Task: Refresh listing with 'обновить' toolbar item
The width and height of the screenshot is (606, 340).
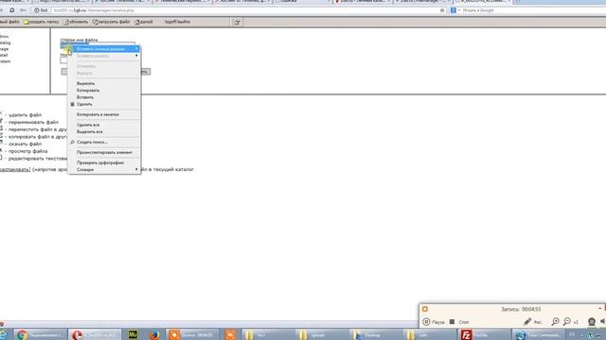Action: point(76,22)
